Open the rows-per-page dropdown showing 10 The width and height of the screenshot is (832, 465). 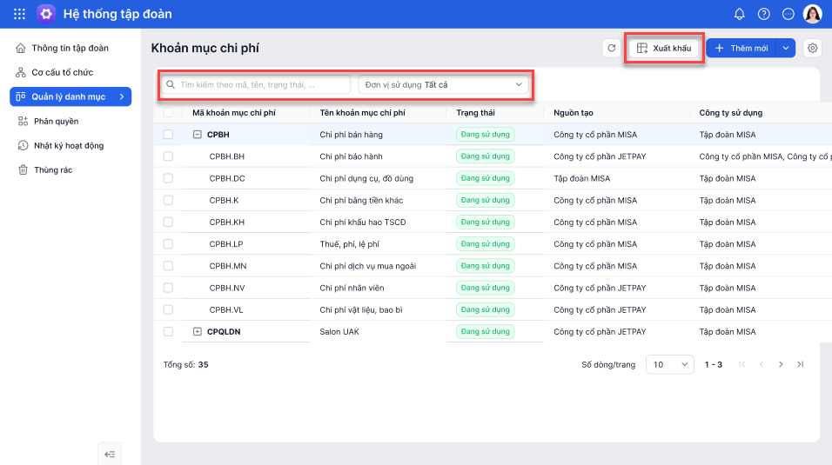click(x=669, y=364)
